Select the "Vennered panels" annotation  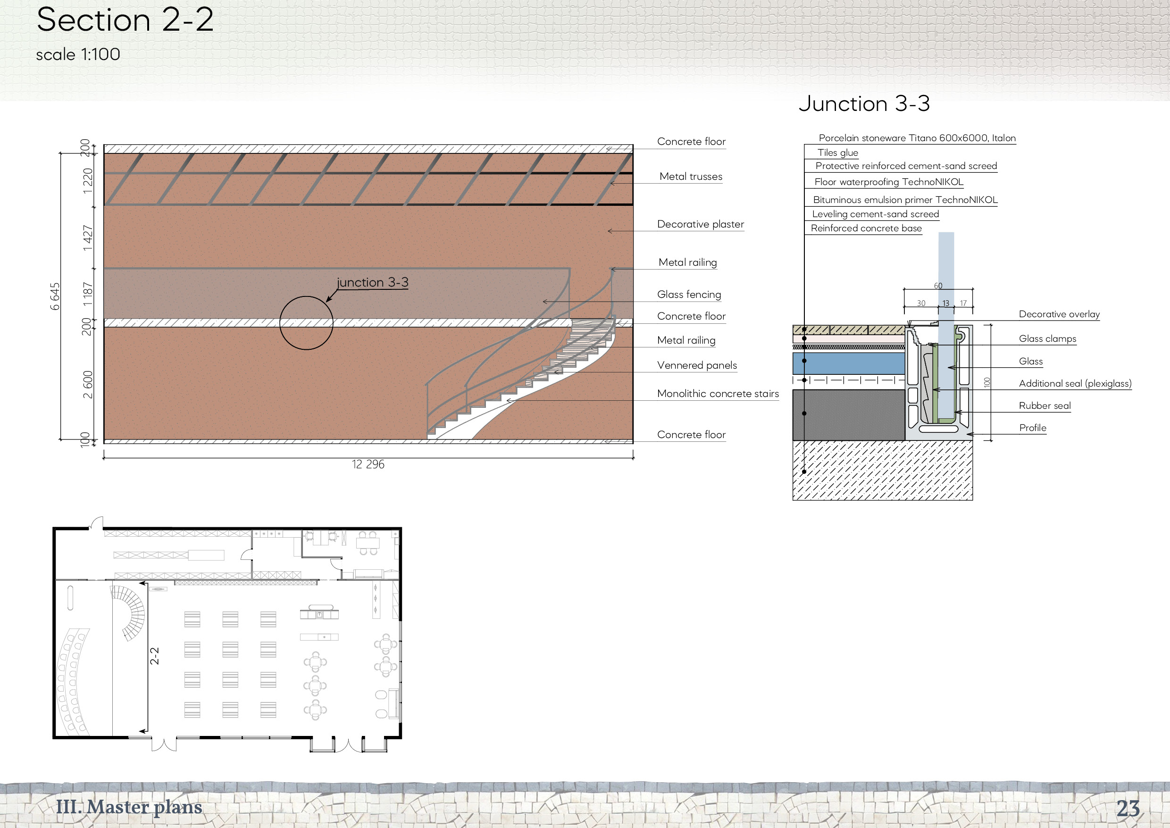pyautogui.click(x=697, y=365)
